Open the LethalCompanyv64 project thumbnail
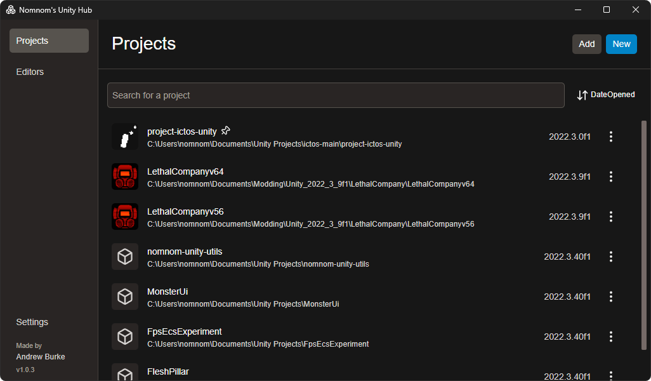 click(125, 177)
